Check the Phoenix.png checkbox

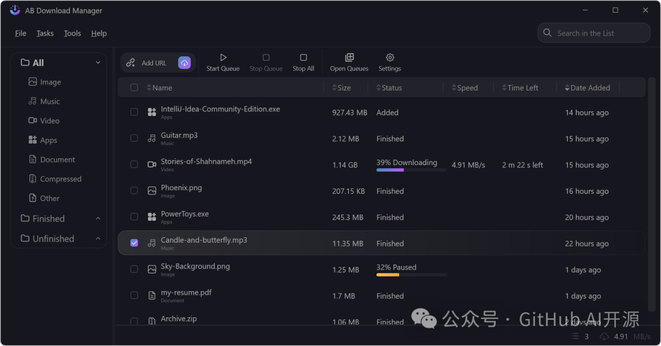[134, 191]
